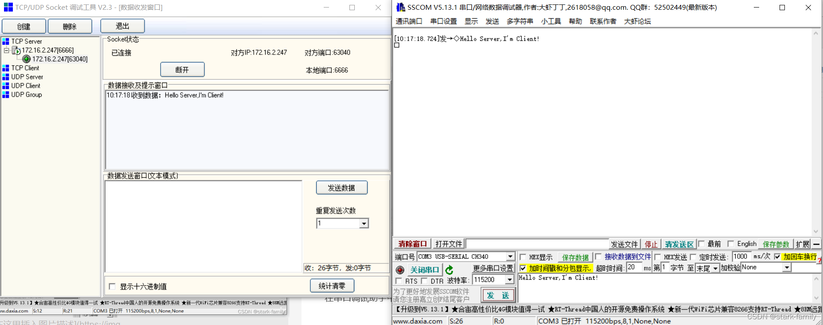
Task: Open the 发送 menu
Action: coord(492,21)
